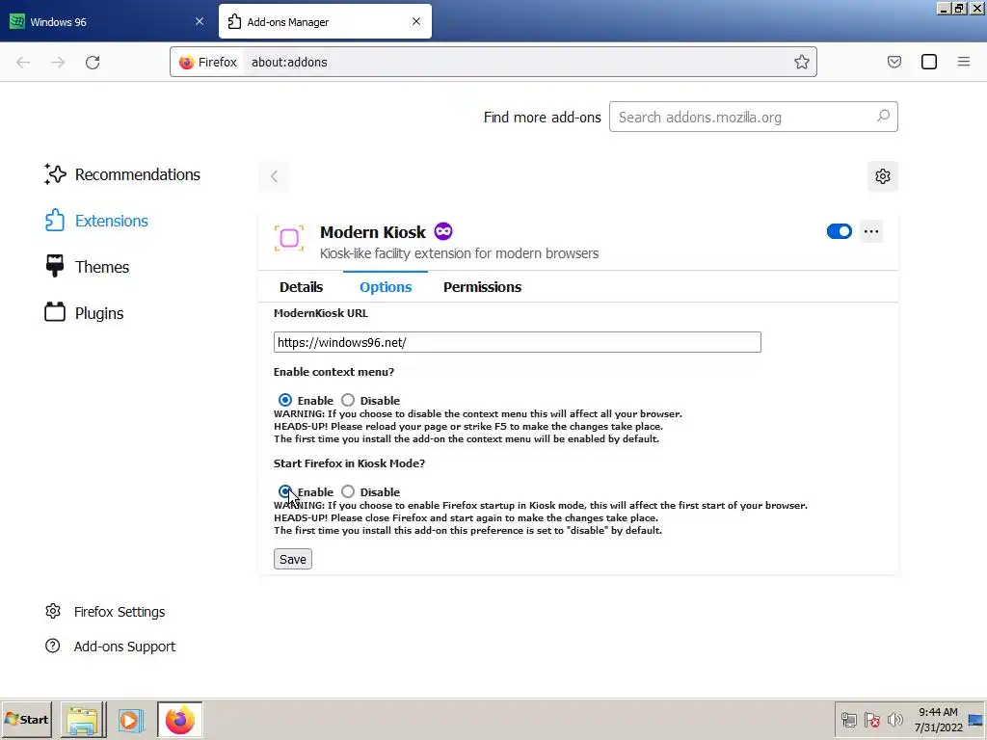Select the Options tab
987x740 pixels.
click(x=386, y=287)
